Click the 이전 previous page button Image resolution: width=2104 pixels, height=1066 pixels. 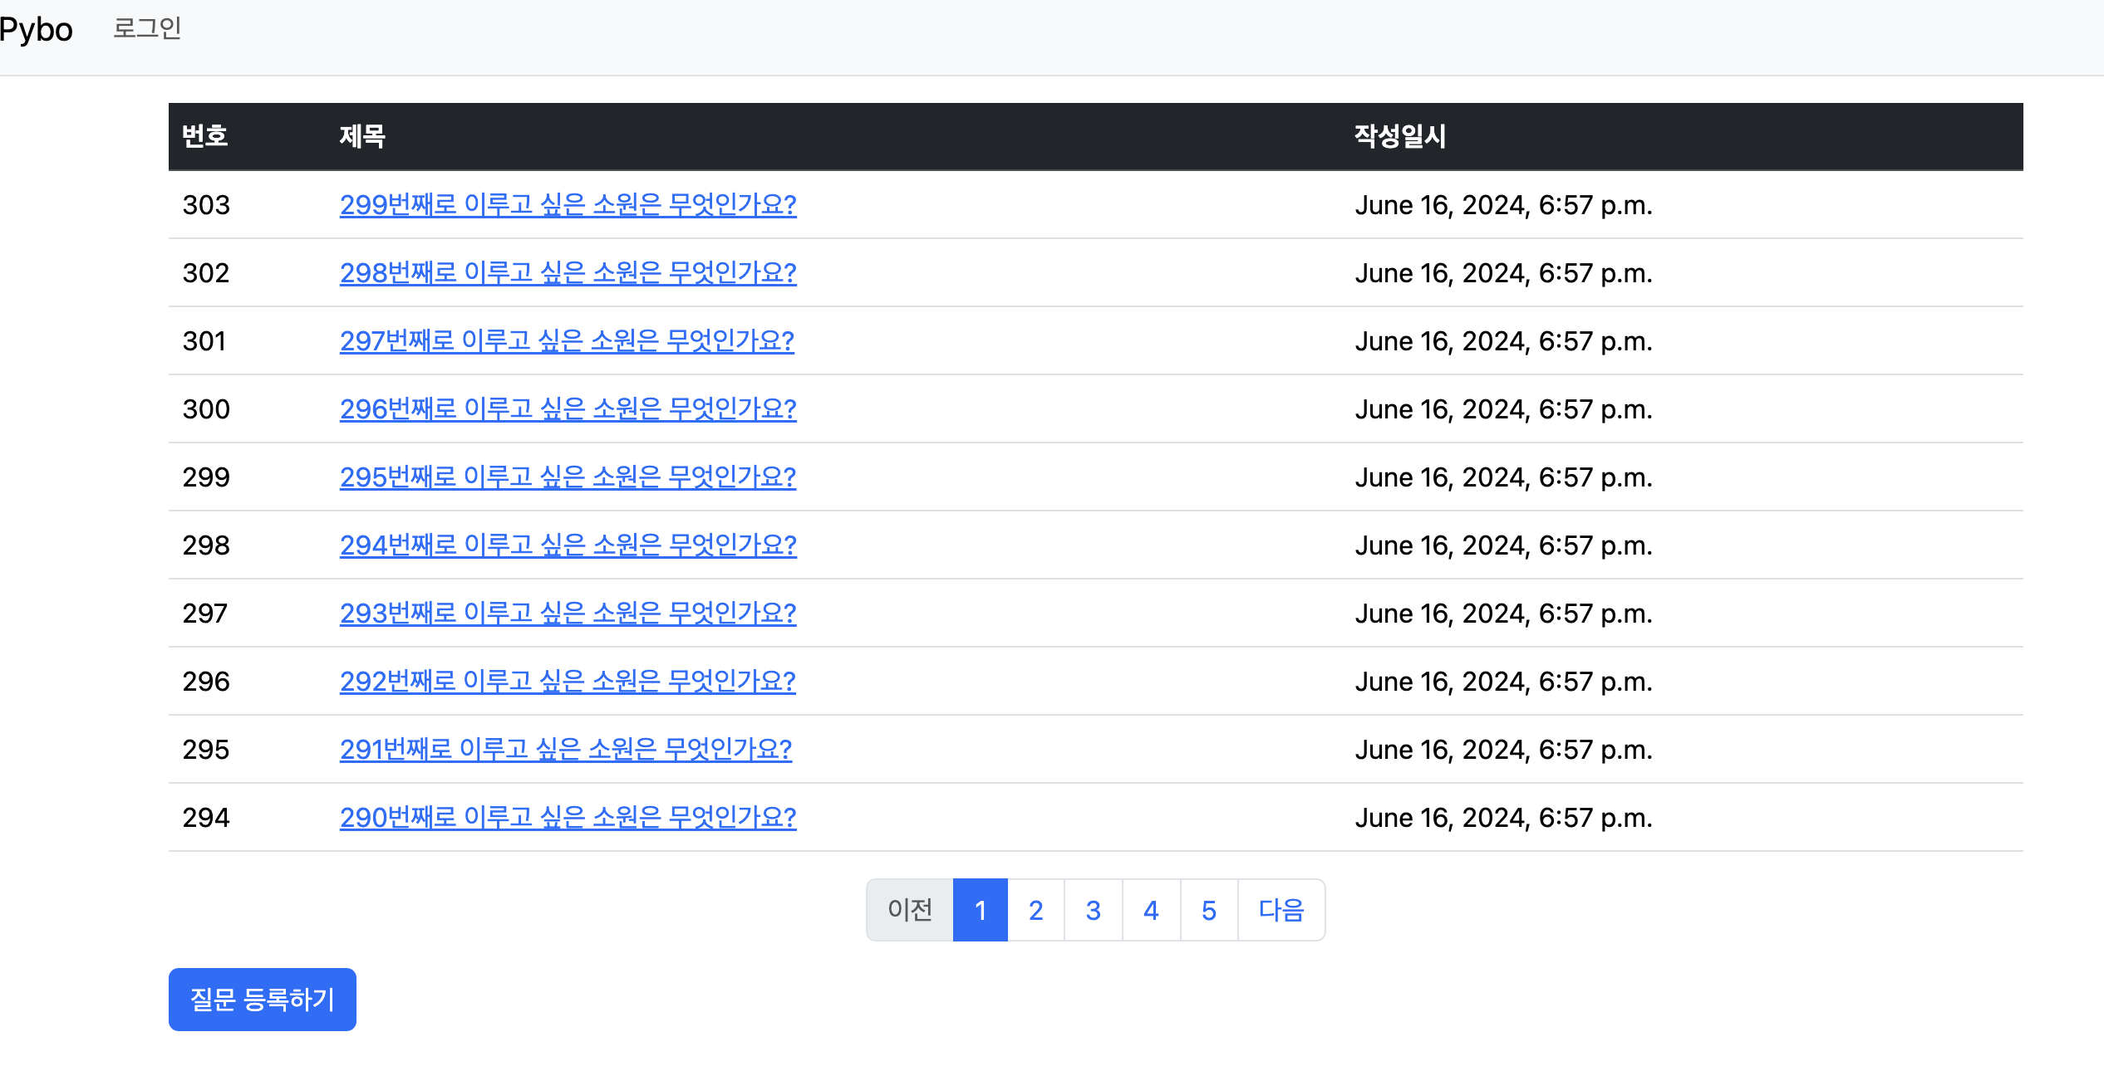910,910
